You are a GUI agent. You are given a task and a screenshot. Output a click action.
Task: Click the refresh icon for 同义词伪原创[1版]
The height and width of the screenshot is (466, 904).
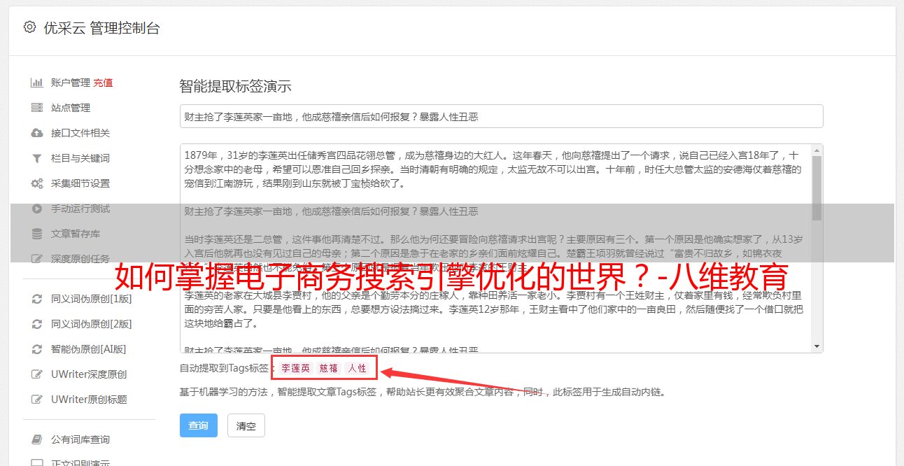tap(37, 299)
